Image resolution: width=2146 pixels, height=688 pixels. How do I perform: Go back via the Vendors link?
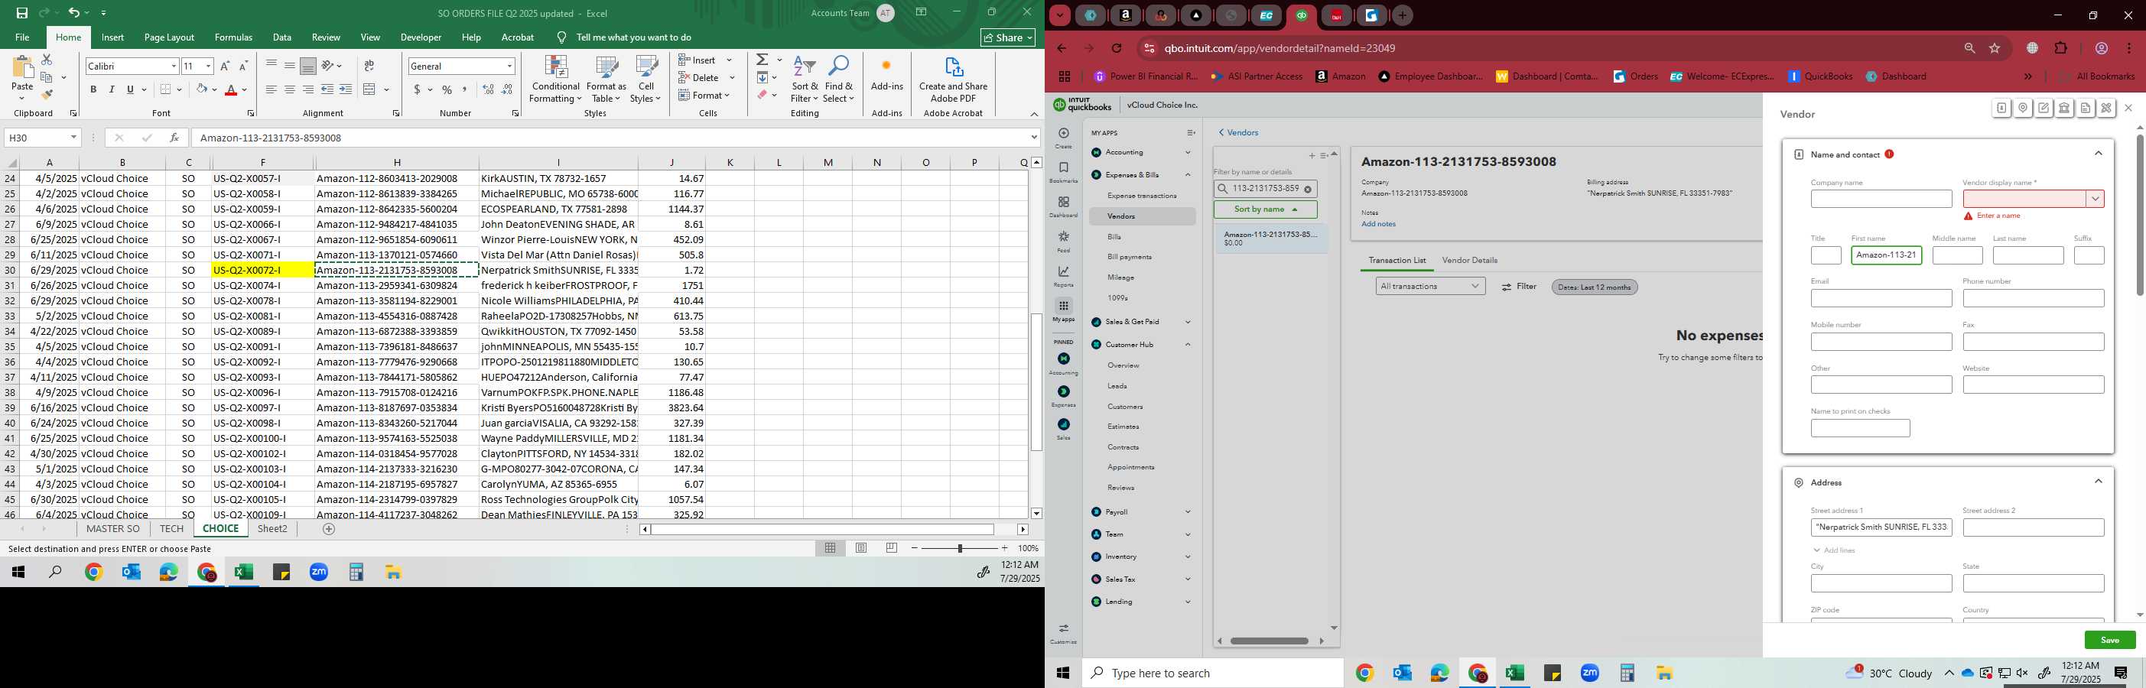[1239, 132]
